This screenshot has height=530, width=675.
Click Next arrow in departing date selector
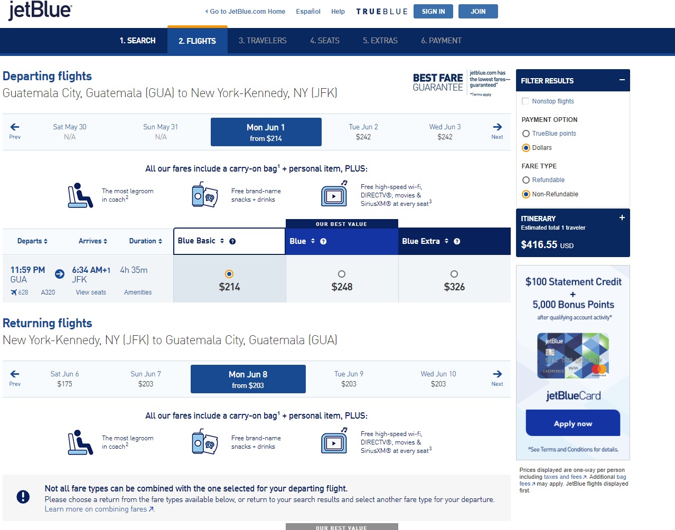click(497, 130)
